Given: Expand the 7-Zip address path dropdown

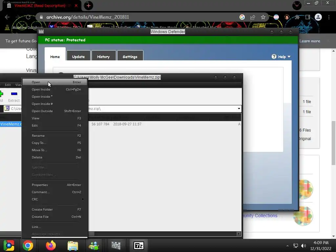Looking at the screenshot, I should coord(239,109).
